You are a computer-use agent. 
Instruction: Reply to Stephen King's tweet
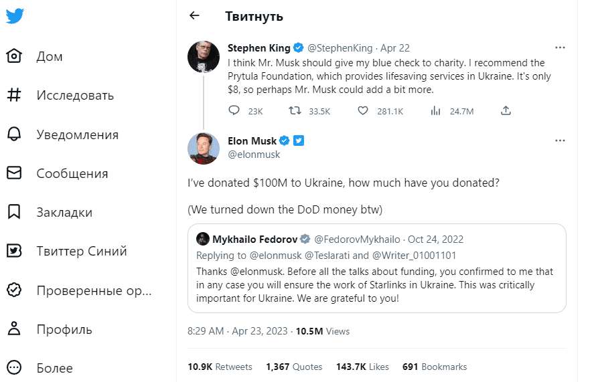coord(234,111)
